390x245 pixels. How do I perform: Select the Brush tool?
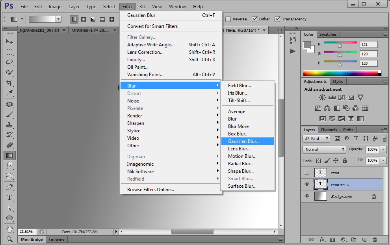(9, 115)
